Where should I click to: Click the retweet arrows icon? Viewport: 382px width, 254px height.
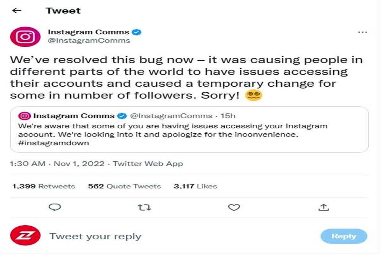[144, 207]
